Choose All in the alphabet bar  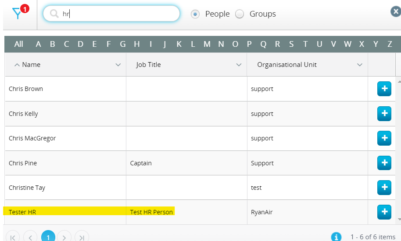19,44
